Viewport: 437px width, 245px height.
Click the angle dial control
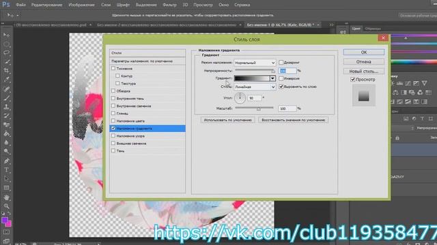tap(240, 98)
